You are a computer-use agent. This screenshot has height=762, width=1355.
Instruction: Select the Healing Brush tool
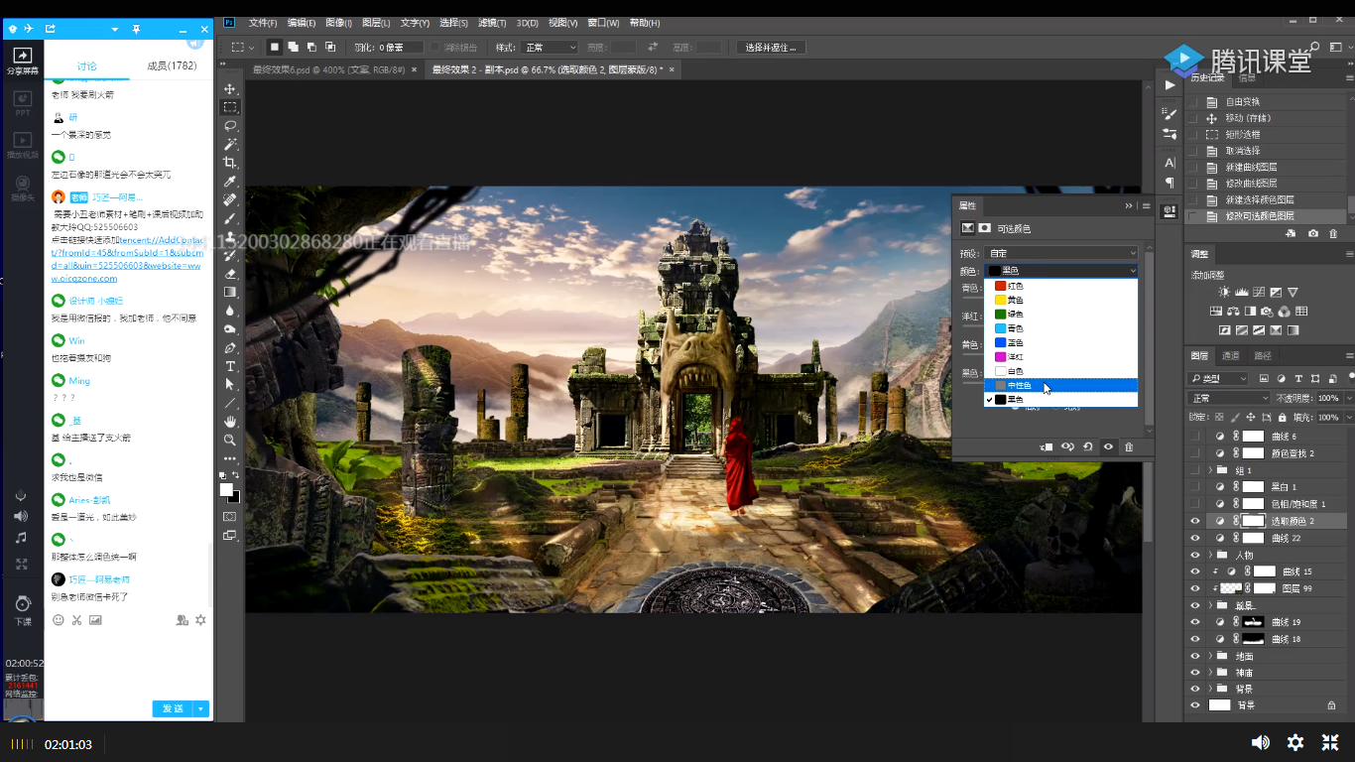[x=230, y=199]
